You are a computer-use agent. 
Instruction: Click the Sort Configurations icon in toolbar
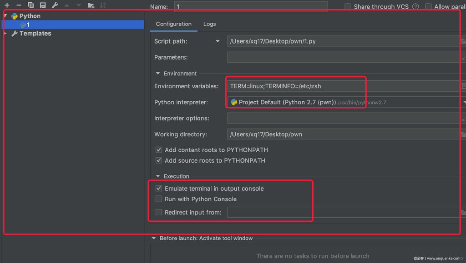point(102,5)
